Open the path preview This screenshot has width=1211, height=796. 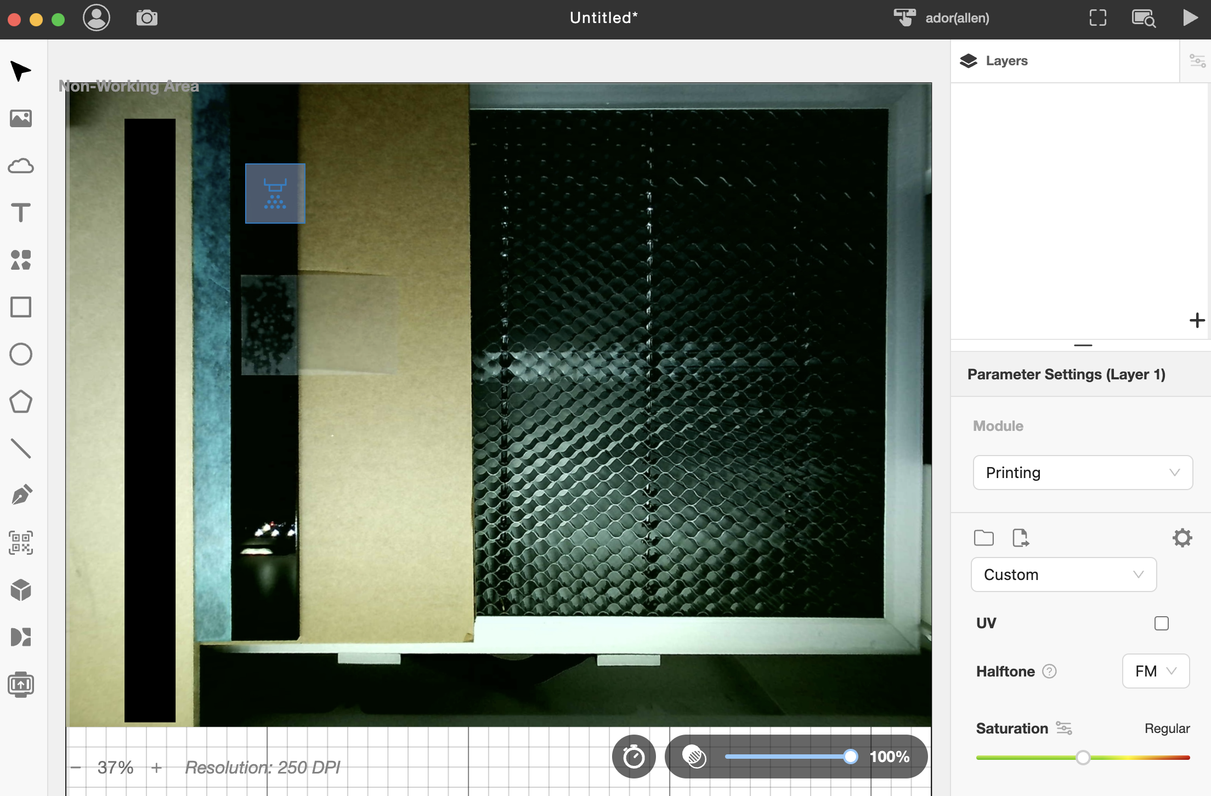[x=1144, y=18]
